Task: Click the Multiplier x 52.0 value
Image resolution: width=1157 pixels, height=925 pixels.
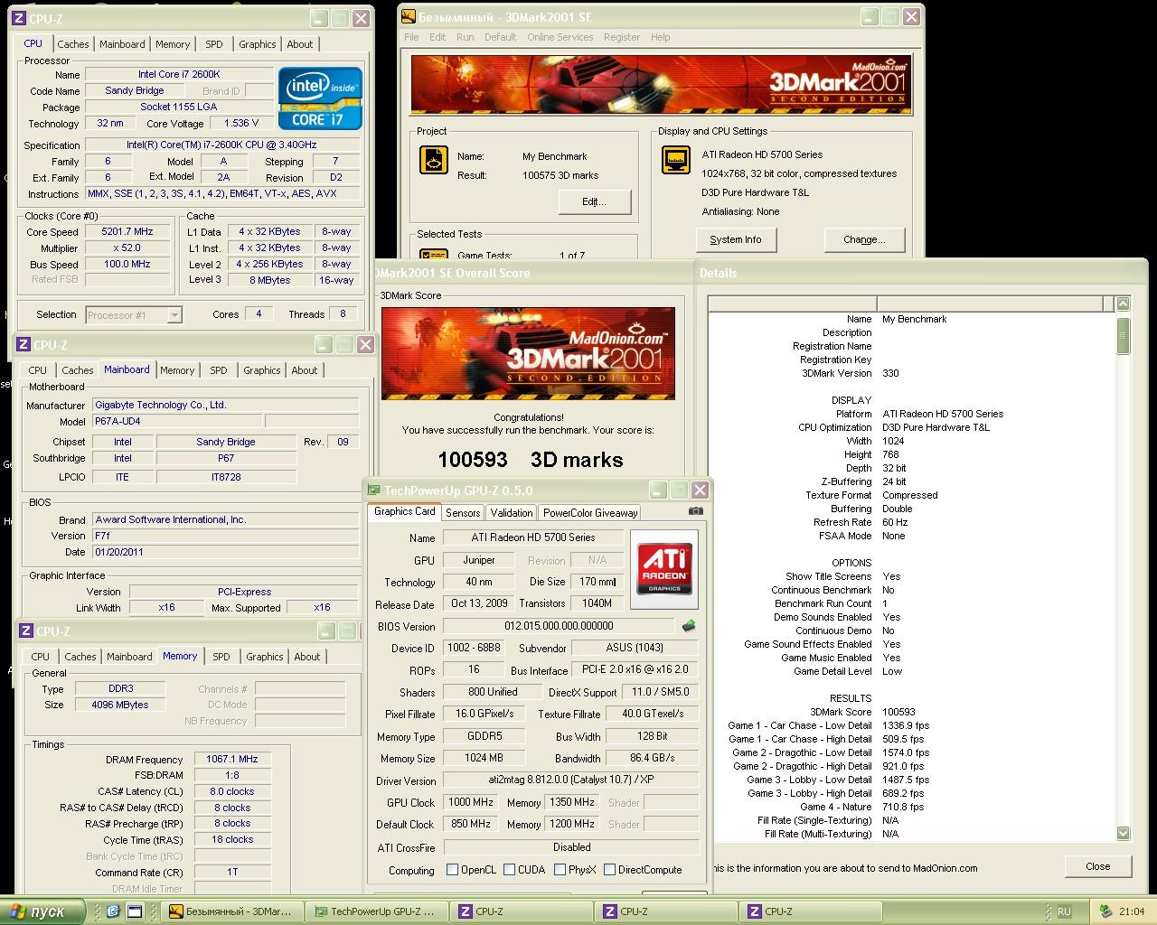Action: pyautogui.click(x=127, y=248)
